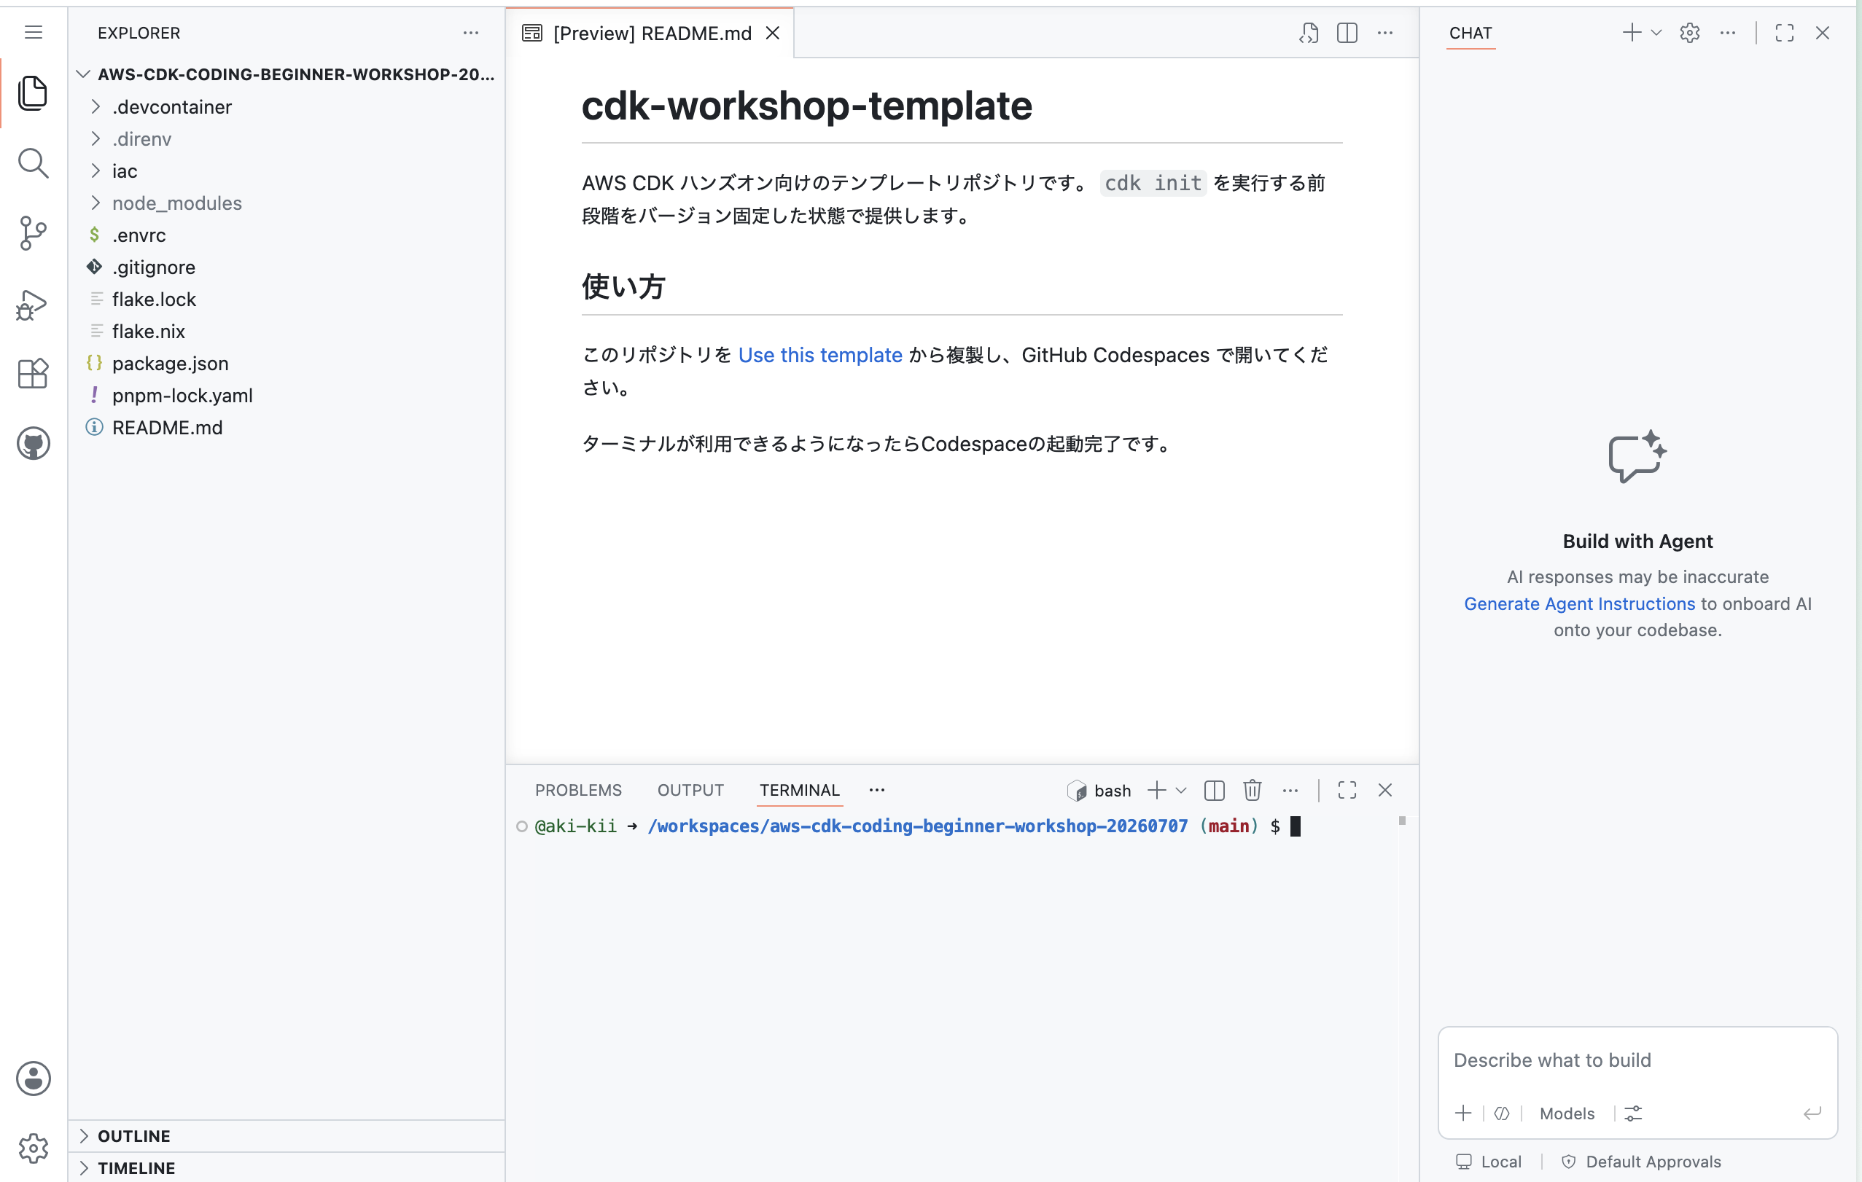The width and height of the screenshot is (1862, 1182).
Task: Click Show Source icon in editor toolbar
Action: (x=1309, y=34)
